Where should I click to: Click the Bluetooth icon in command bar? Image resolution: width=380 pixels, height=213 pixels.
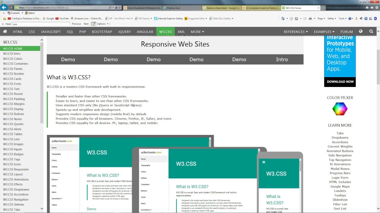click(x=375, y=18)
